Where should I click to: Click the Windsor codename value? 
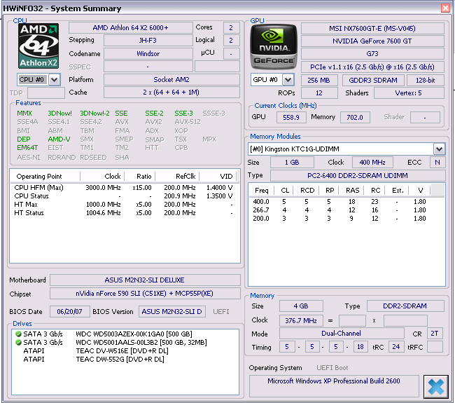tap(148, 53)
